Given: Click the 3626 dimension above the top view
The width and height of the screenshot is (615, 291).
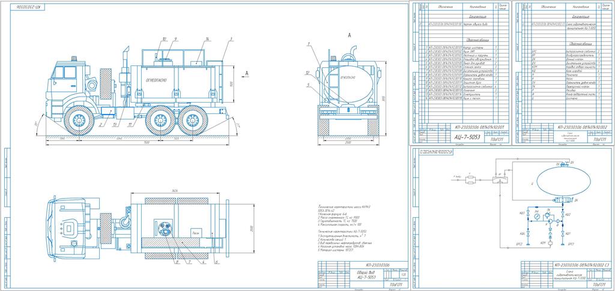Looking at the screenshot, I should [175, 191].
